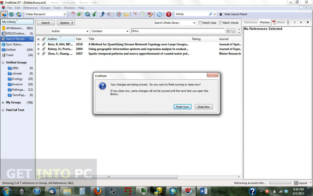Open the quick search options arrow

click(x=215, y=14)
